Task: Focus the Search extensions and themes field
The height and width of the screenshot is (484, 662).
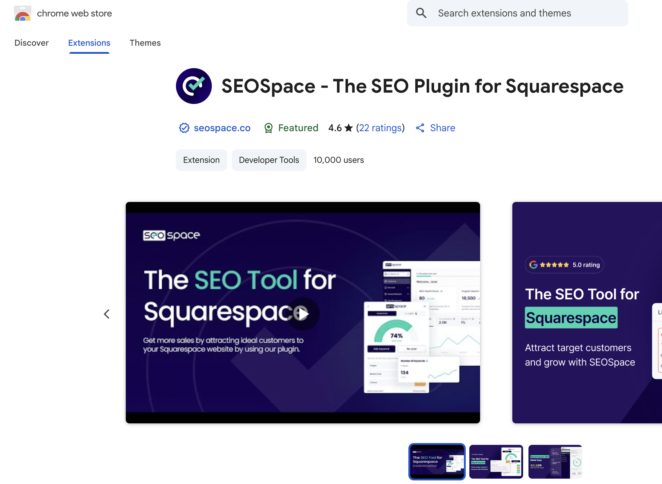Action: pyautogui.click(x=517, y=13)
